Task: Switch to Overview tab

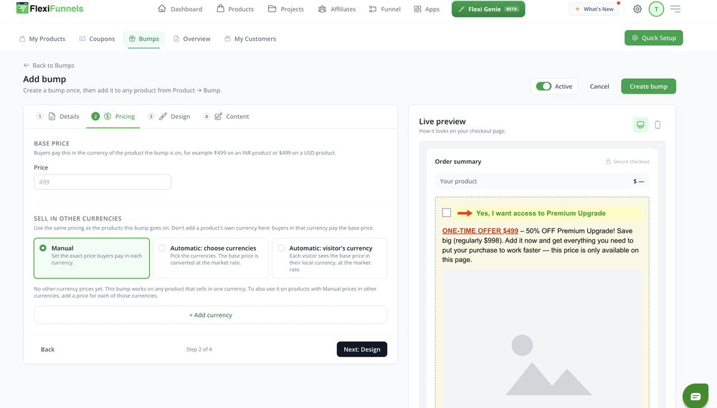Action: coord(191,39)
